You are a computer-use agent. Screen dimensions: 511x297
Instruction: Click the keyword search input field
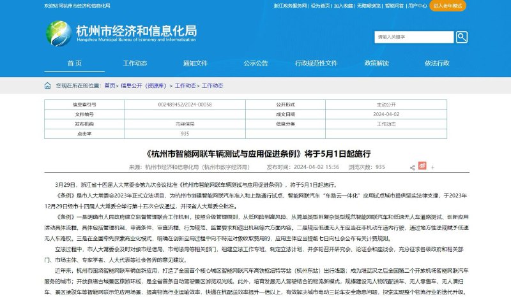(414, 37)
